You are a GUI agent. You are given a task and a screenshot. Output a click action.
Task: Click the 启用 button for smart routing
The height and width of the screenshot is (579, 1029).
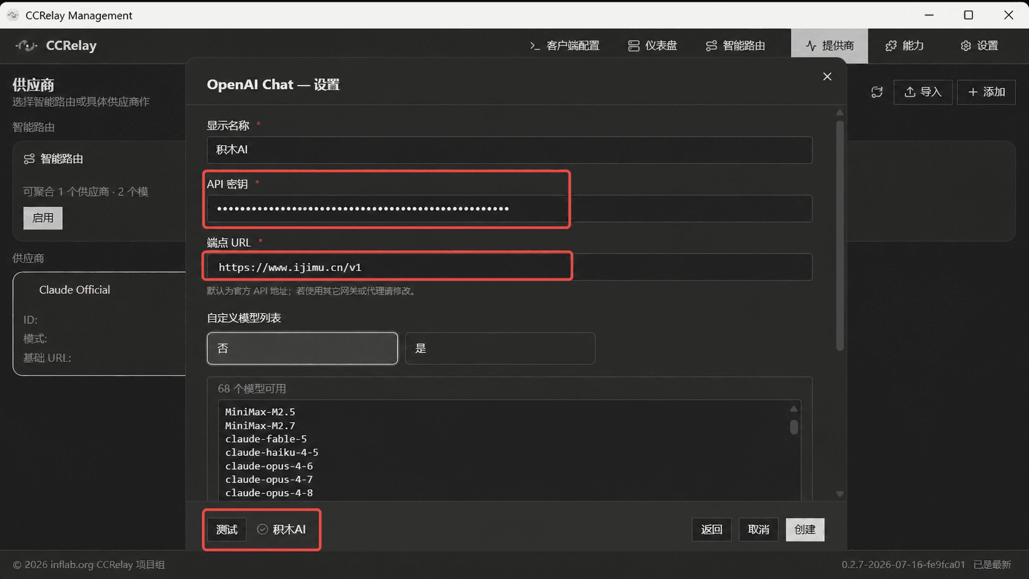pos(43,218)
